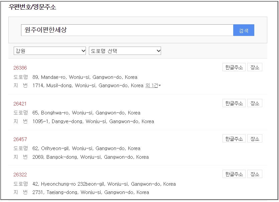Expand the 외 1건 additional addresses link
The image size is (279, 202).
point(153,86)
